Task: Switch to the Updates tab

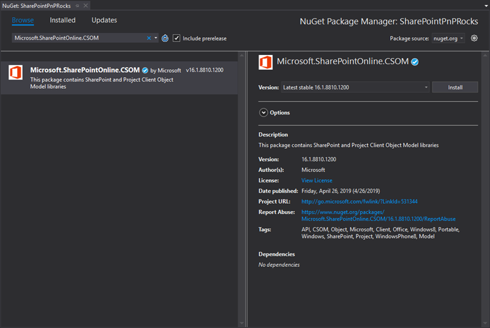Action: pyautogui.click(x=104, y=20)
